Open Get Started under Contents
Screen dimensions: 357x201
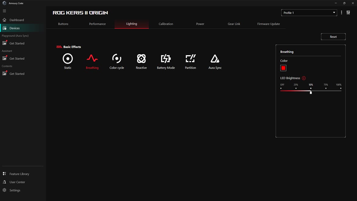(x=17, y=74)
